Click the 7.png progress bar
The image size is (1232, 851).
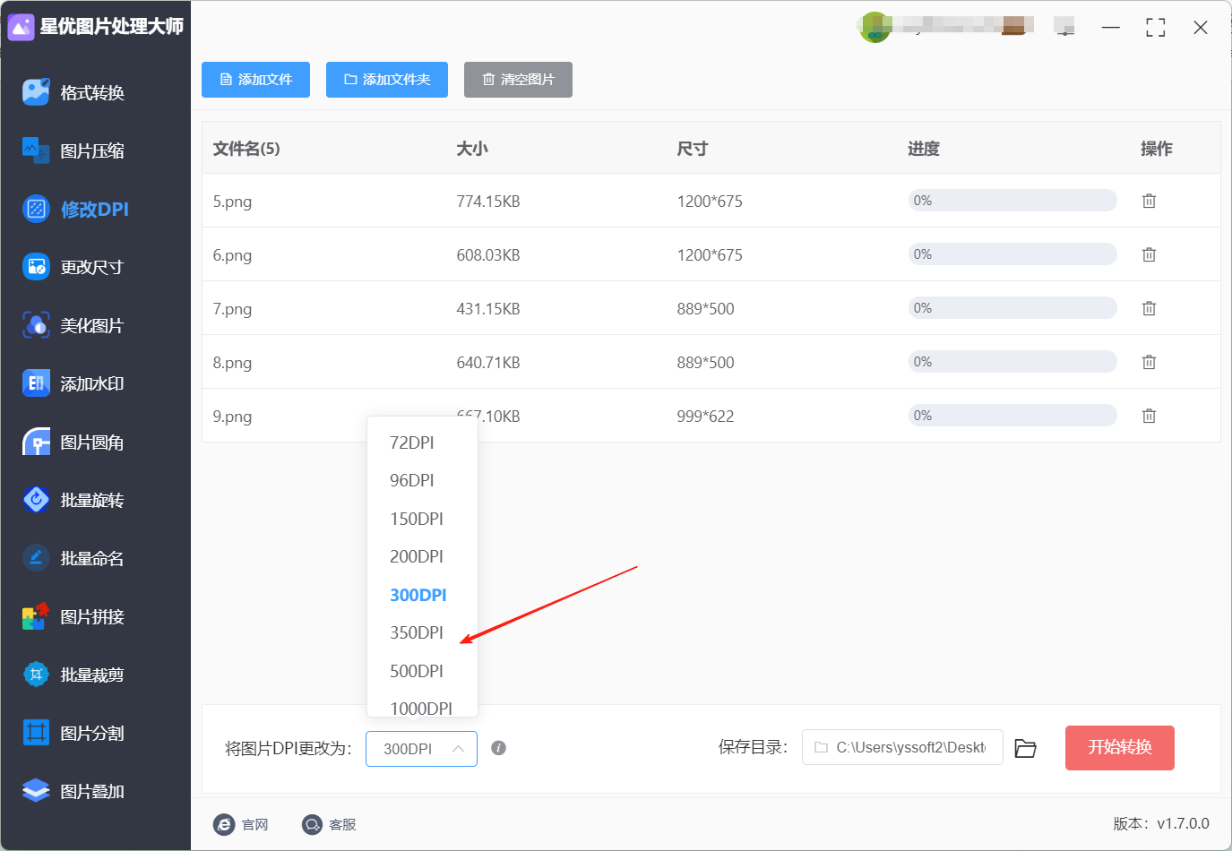[1012, 308]
